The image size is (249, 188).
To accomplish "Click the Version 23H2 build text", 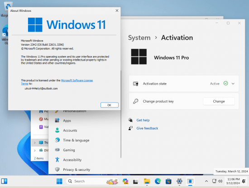I will click(x=42, y=45).
